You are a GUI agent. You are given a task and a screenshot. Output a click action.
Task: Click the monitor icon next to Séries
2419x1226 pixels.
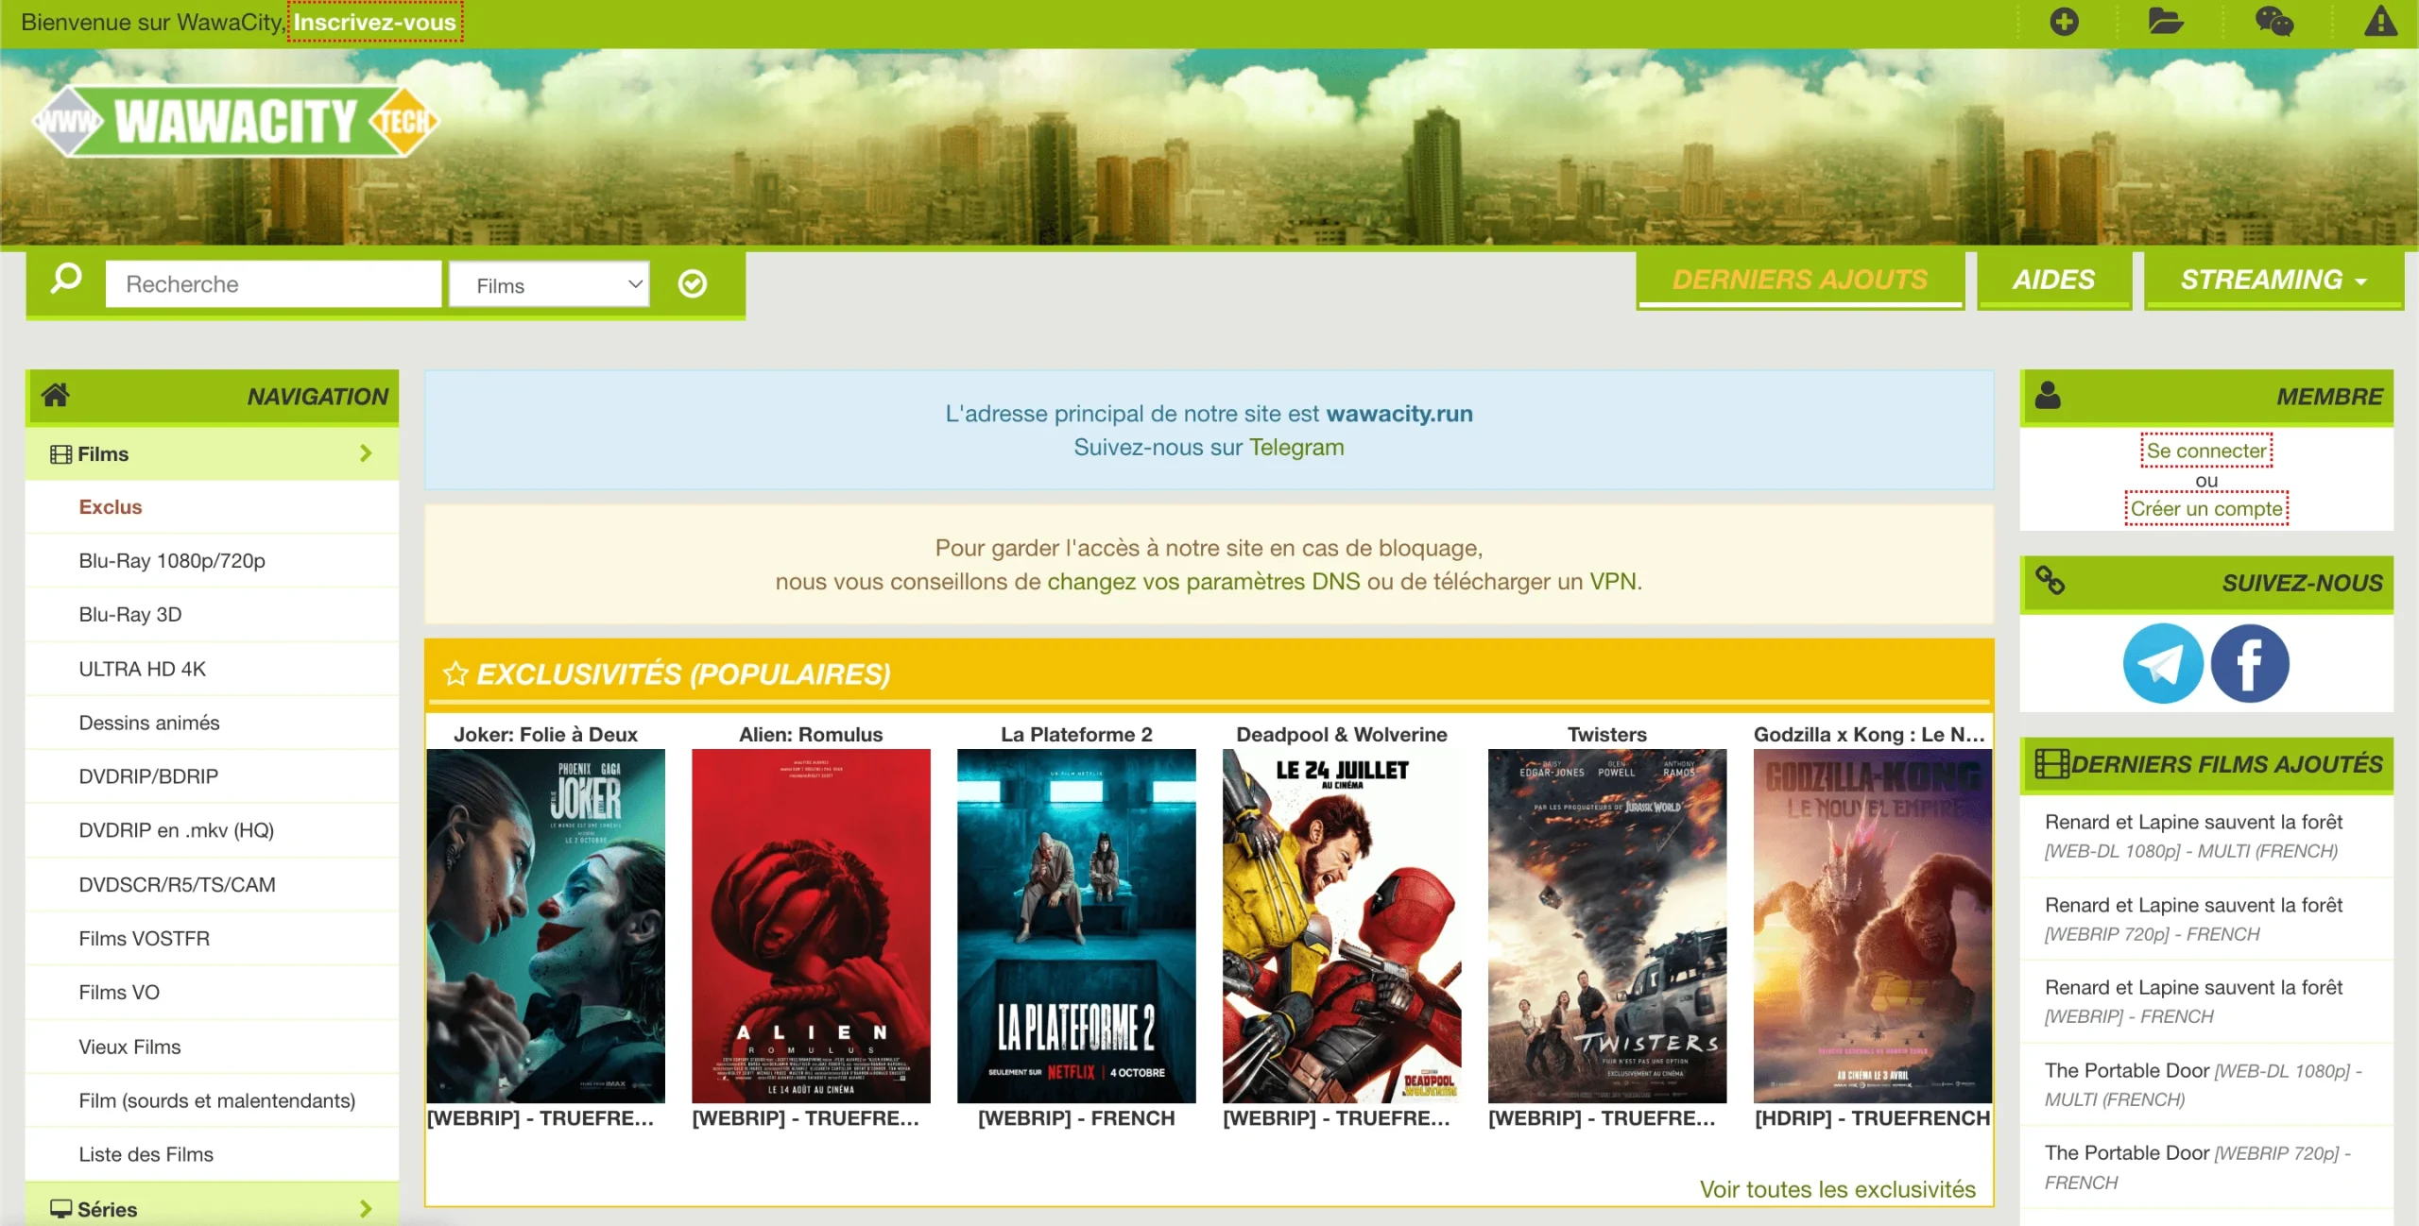click(x=61, y=1208)
